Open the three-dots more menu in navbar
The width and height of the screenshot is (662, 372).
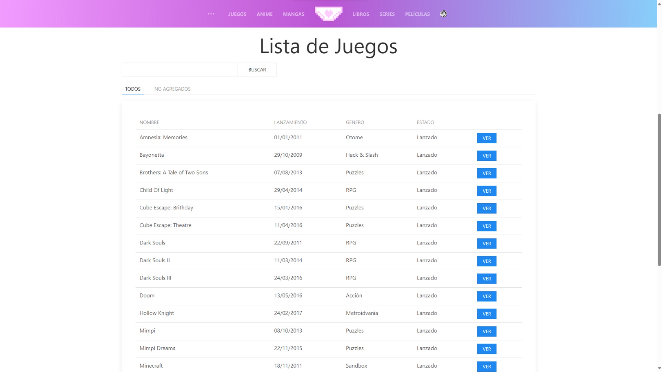point(211,14)
